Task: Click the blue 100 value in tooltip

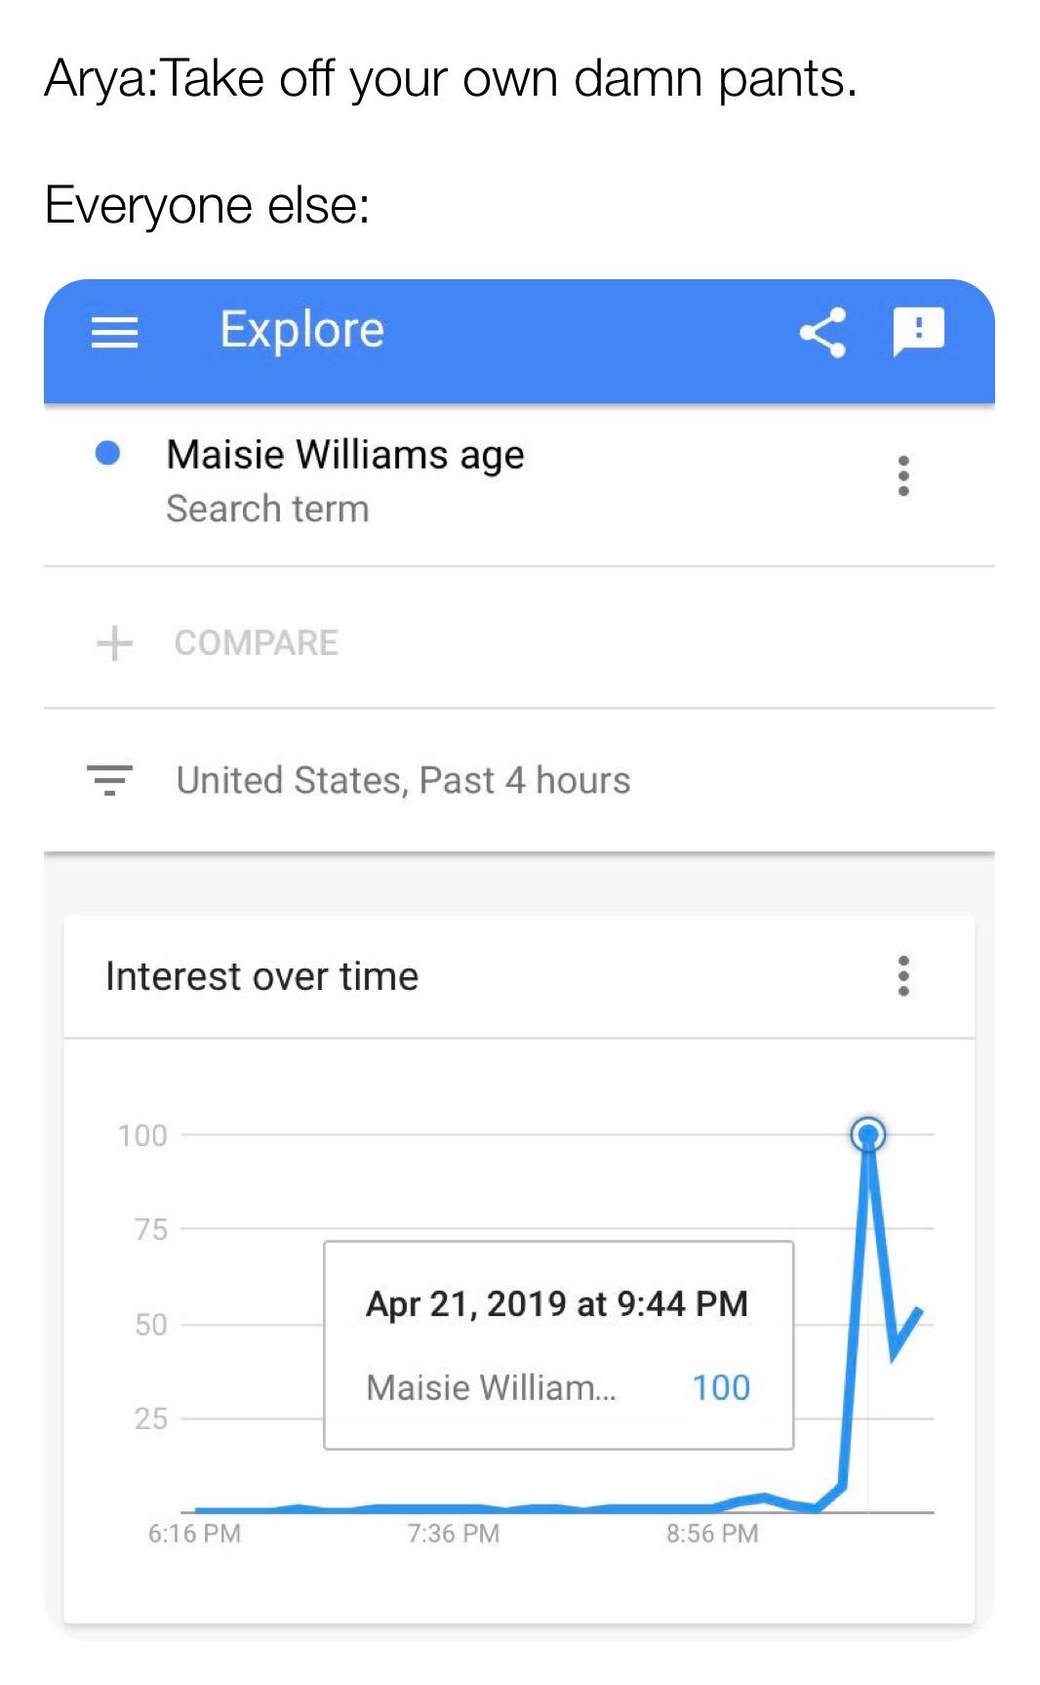Action: click(x=721, y=1387)
